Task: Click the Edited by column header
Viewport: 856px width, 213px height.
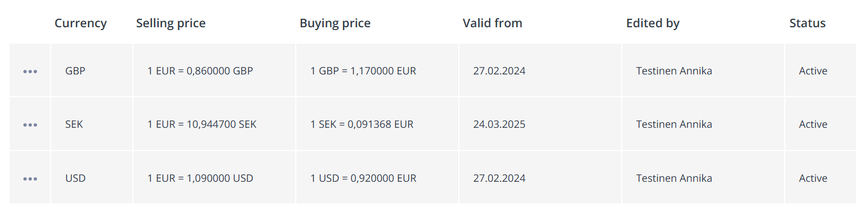Action: (653, 23)
